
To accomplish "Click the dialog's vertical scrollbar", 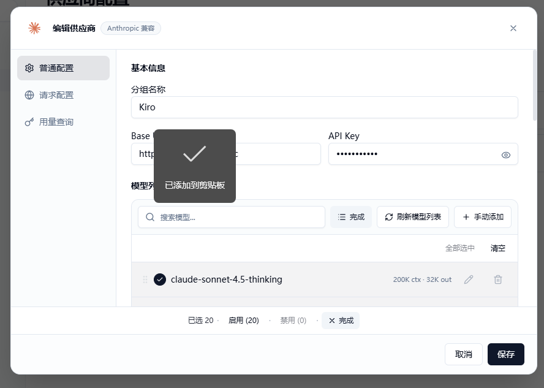I will point(535,85).
